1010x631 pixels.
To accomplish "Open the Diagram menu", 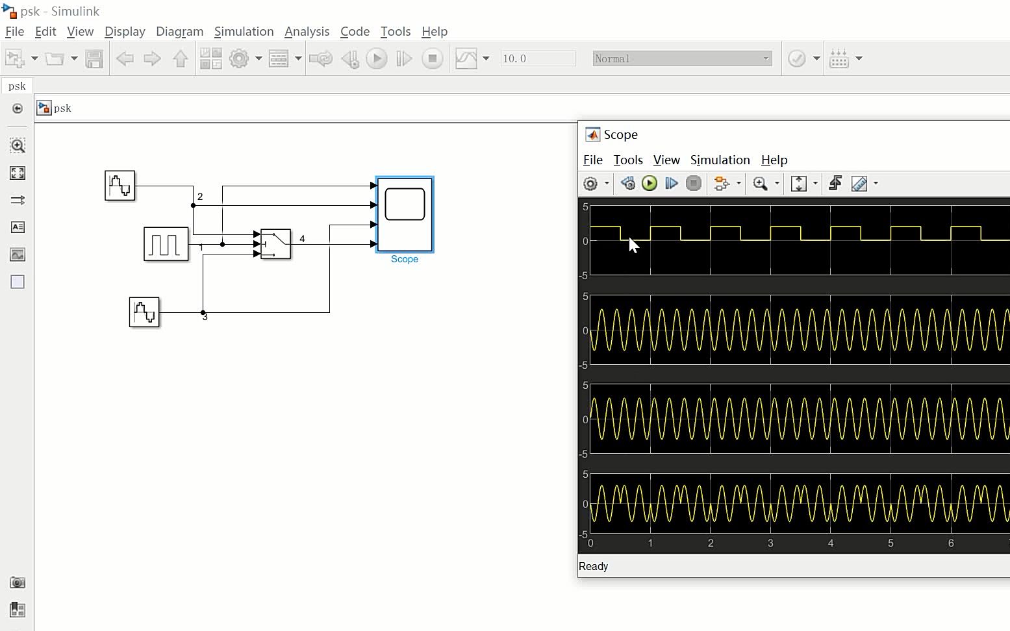I will 179,31.
